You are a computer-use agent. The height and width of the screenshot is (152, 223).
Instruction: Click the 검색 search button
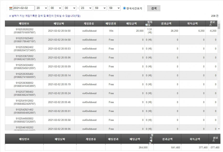tap(154, 8)
